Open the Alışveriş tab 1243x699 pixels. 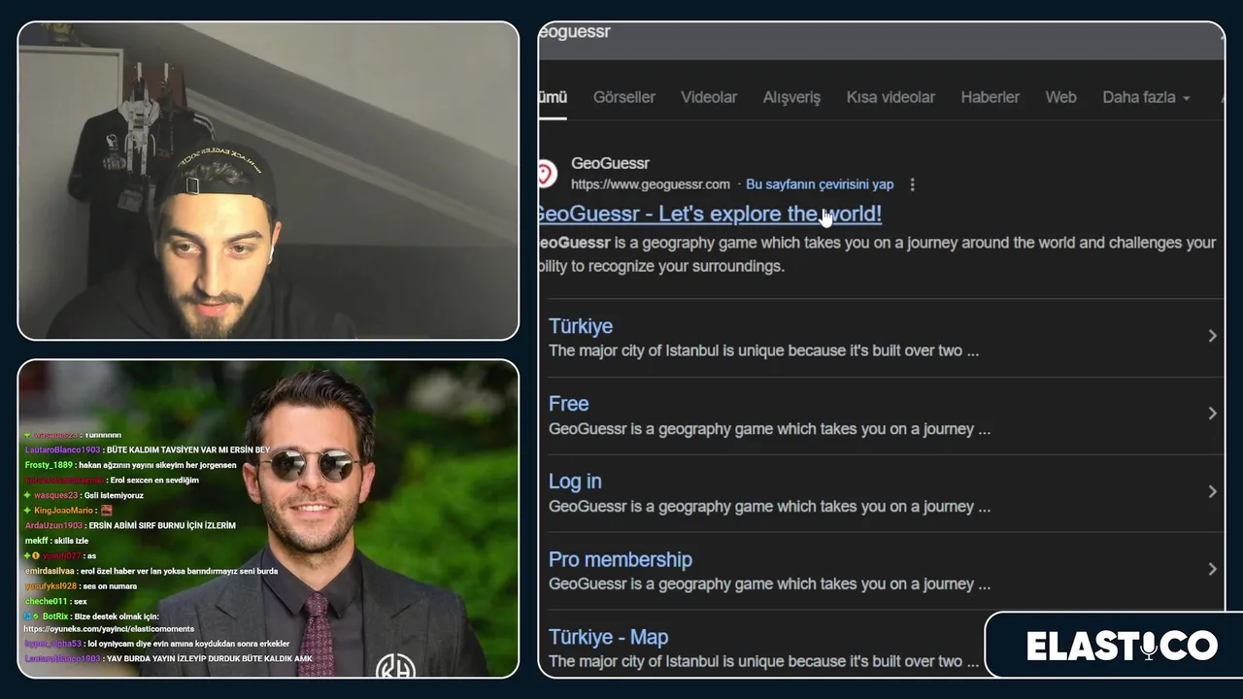click(x=791, y=97)
